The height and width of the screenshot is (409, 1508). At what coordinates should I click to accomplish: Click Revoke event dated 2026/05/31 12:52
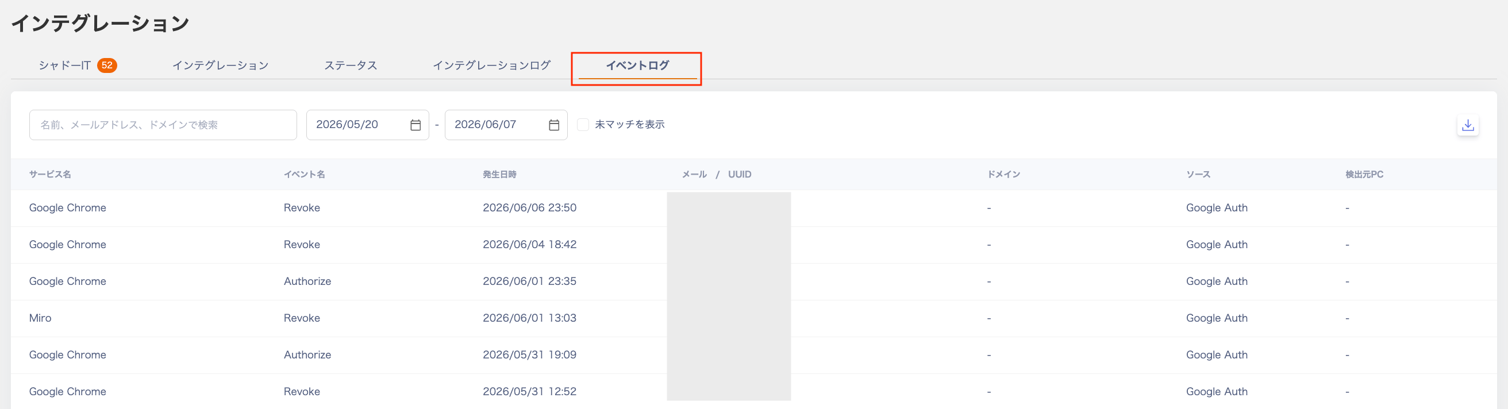click(302, 392)
